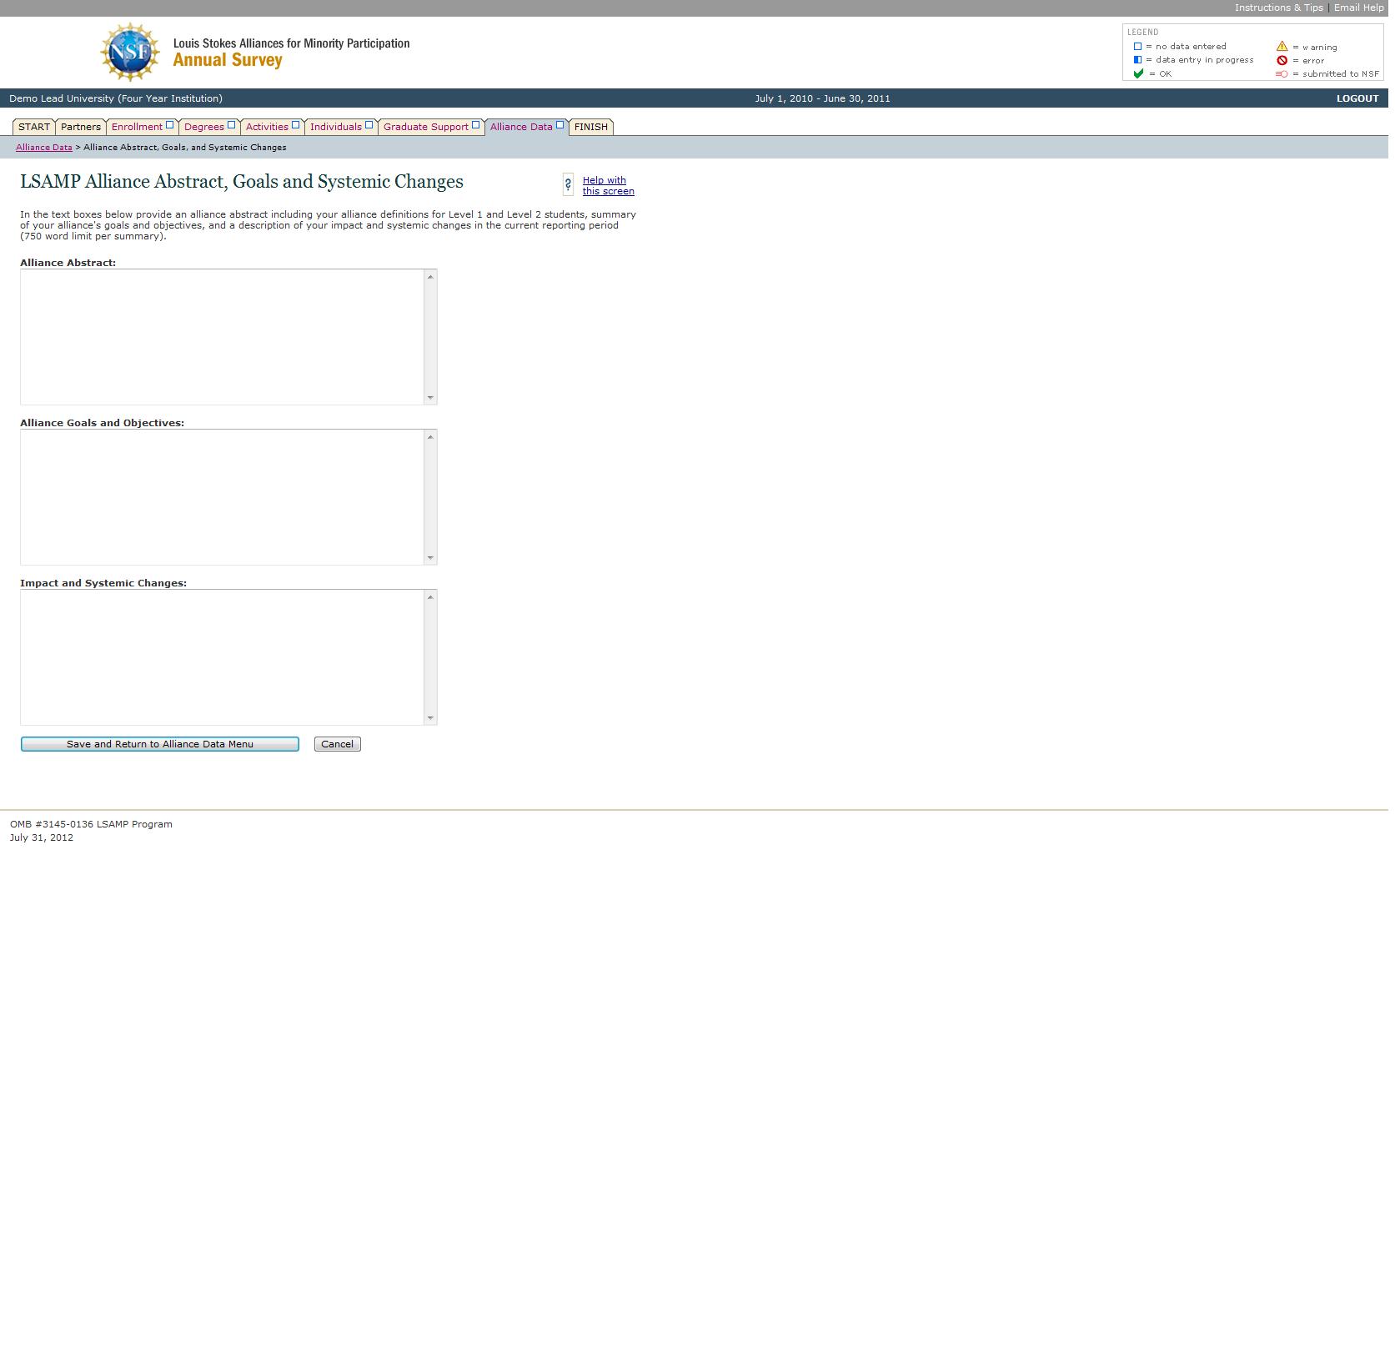Go to the FINISH tab

[x=590, y=127]
